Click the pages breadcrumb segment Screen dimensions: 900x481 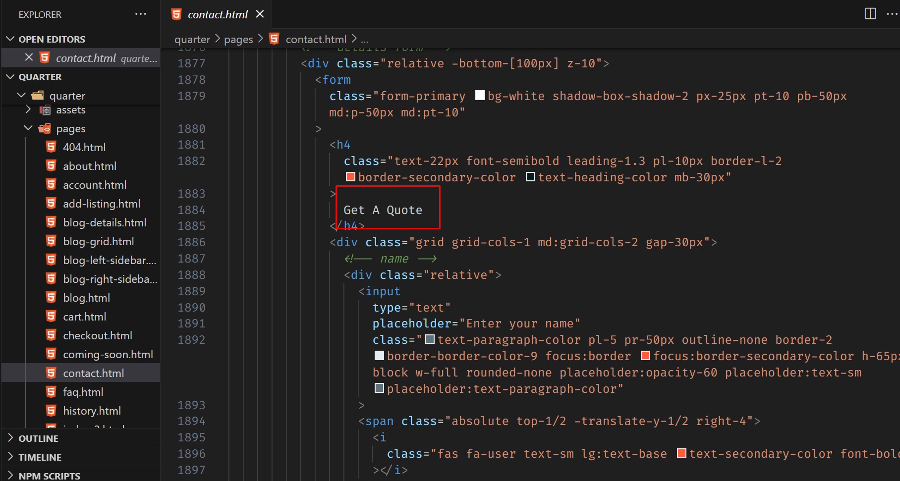point(238,39)
